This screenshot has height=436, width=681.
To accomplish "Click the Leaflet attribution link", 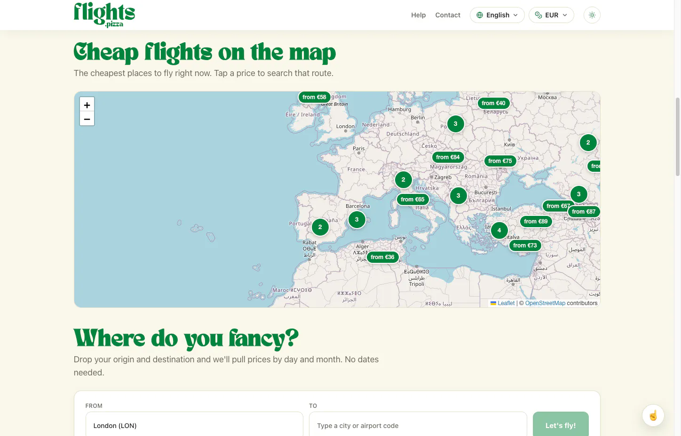I will [502, 303].
